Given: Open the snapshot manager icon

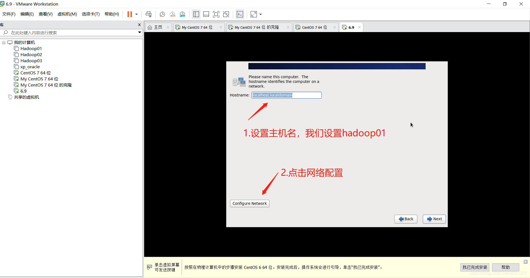Looking at the screenshot, I should (x=182, y=14).
